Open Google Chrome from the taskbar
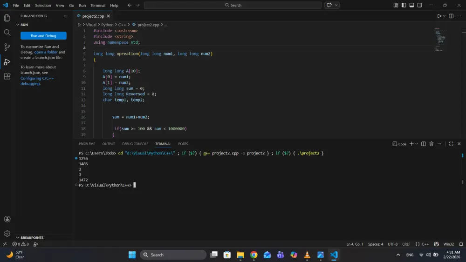Image resolution: width=466 pixels, height=262 pixels. [x=254, y=255]
